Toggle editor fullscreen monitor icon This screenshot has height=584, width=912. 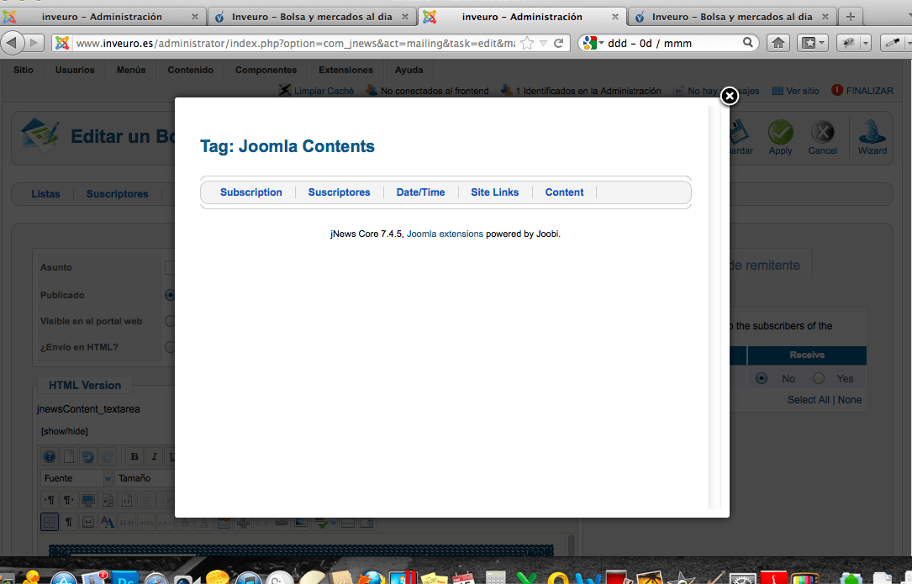87,500
